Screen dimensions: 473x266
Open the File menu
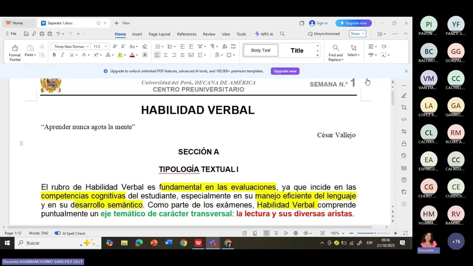[x=11, y=34]
